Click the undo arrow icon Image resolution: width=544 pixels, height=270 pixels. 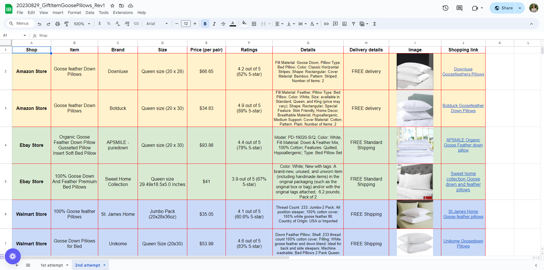39,24
